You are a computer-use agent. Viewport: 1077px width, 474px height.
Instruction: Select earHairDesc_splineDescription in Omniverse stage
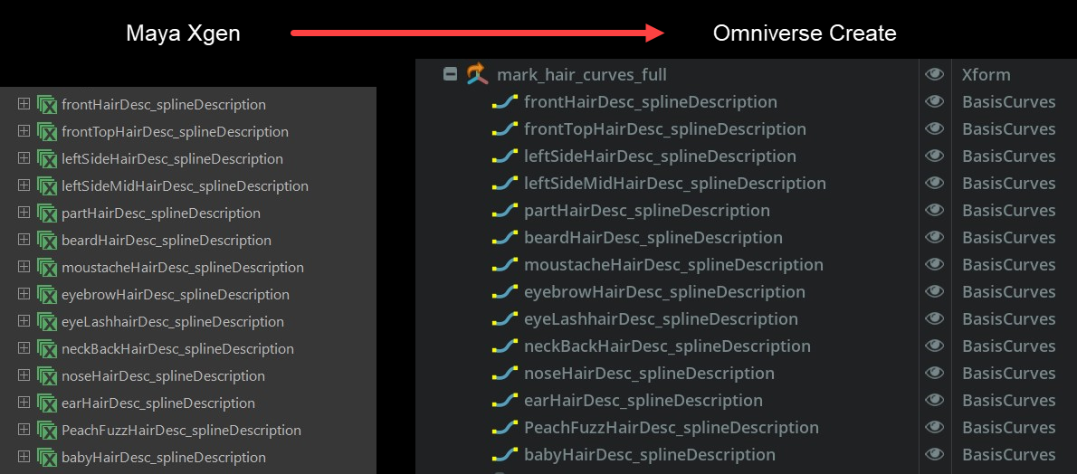pos(643,401)
